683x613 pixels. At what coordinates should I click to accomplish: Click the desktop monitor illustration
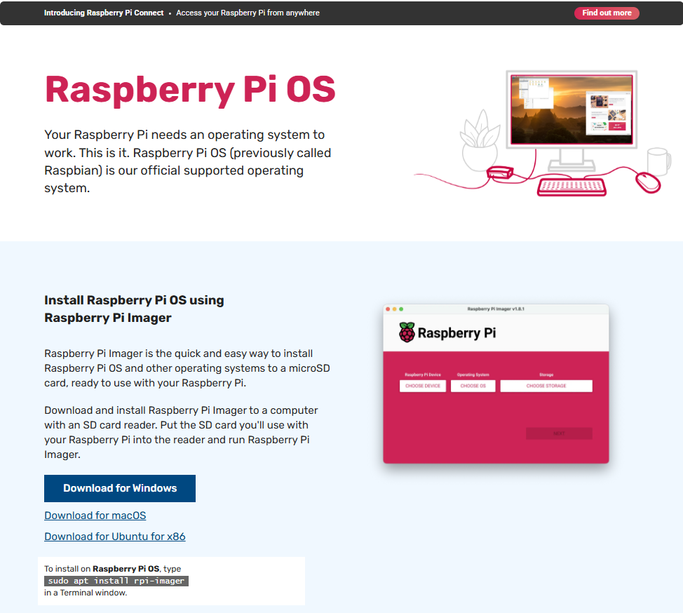(x=572, y=120)
